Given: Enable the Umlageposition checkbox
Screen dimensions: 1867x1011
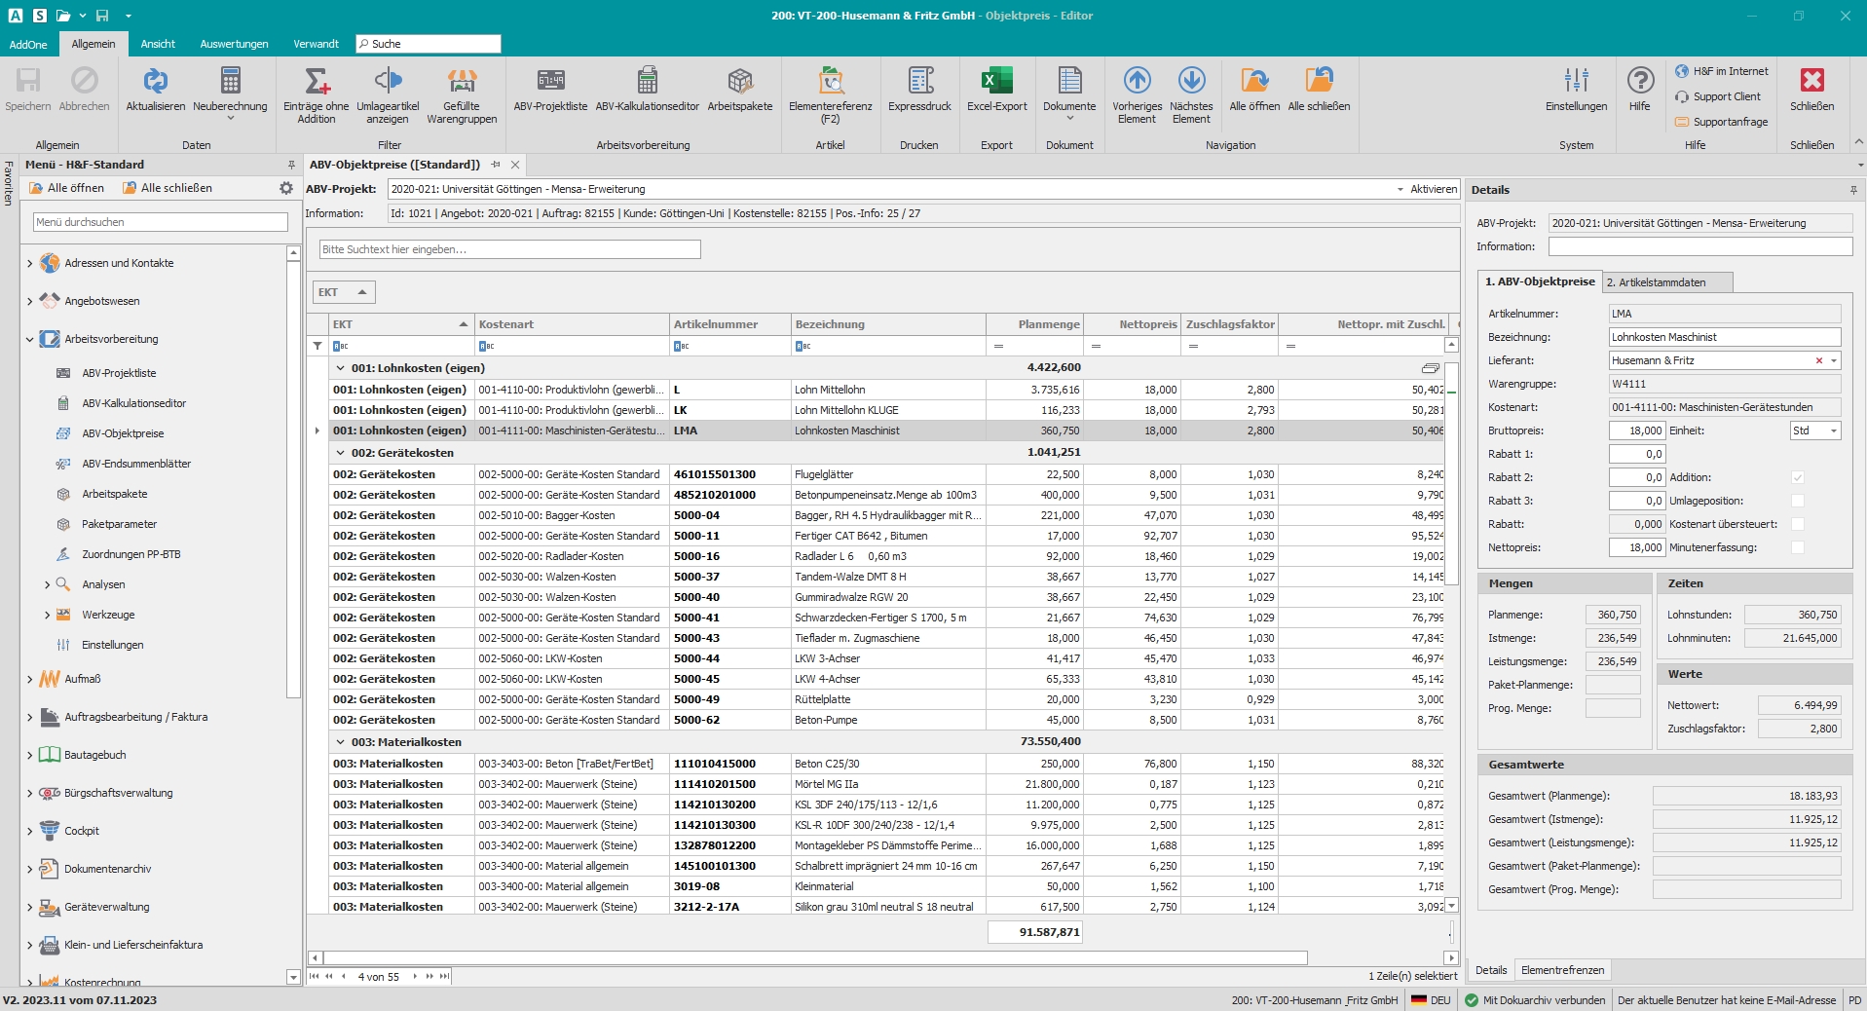Looking at the screenshot, I should pyautogui.click(x=1798, y=501).
